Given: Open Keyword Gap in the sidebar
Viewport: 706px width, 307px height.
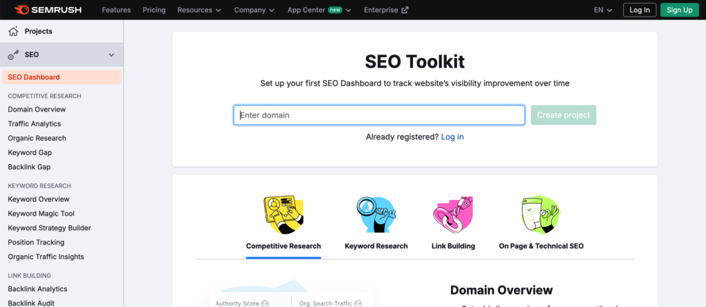Looking at the screenshot, I should (x=30, y=153).
